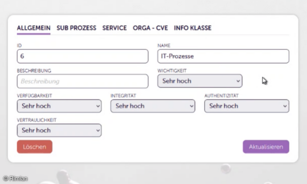Viewport: 307px width, 184px height.
Task: Open the INFO KLASSE tab
Action: coord(193,28)
